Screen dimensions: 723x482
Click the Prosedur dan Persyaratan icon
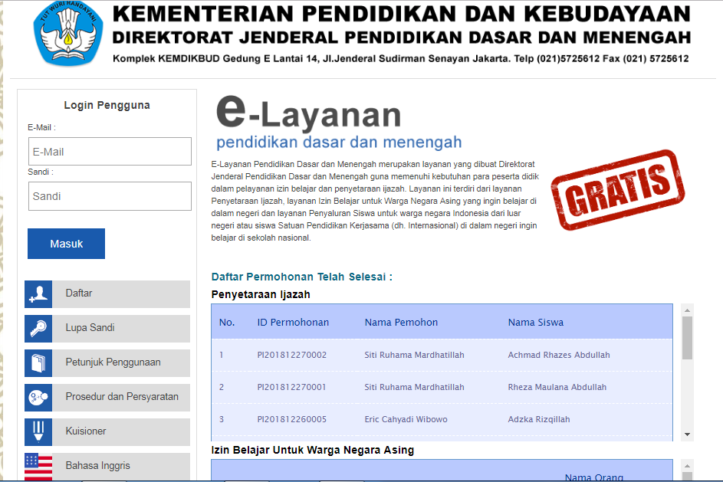(x=38, y=398)
